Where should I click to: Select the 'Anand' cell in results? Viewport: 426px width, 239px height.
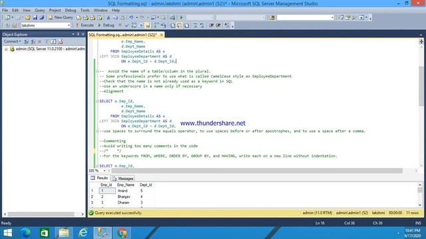[x=127, y=191]
